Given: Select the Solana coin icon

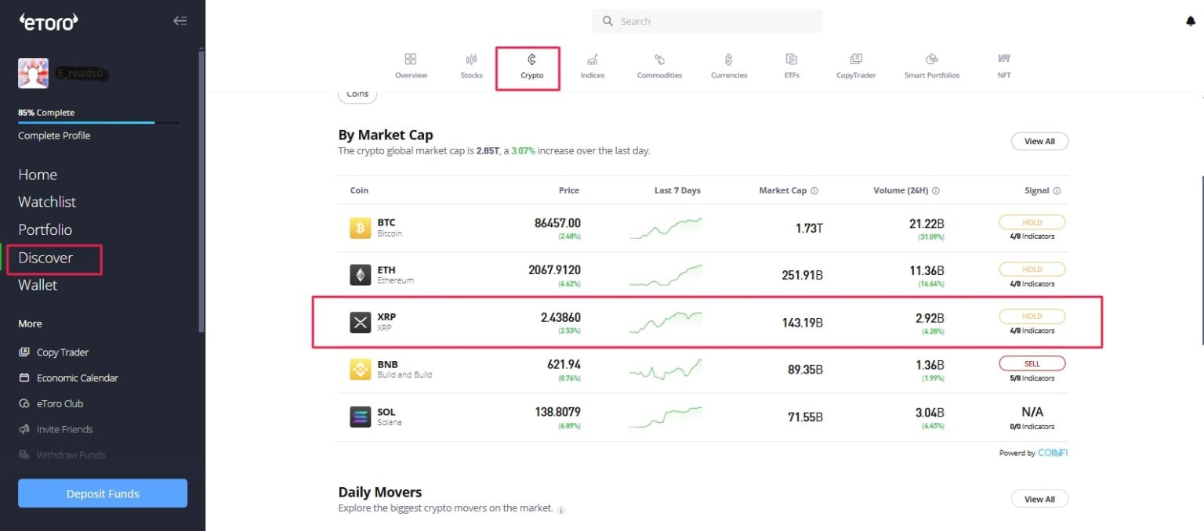Looking at the screenshot, I should click(359, 416).
